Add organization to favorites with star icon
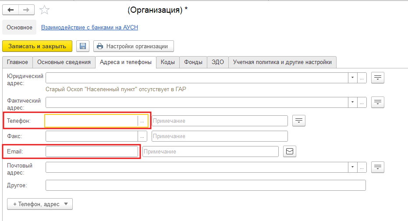 click(x=44, y=10)
